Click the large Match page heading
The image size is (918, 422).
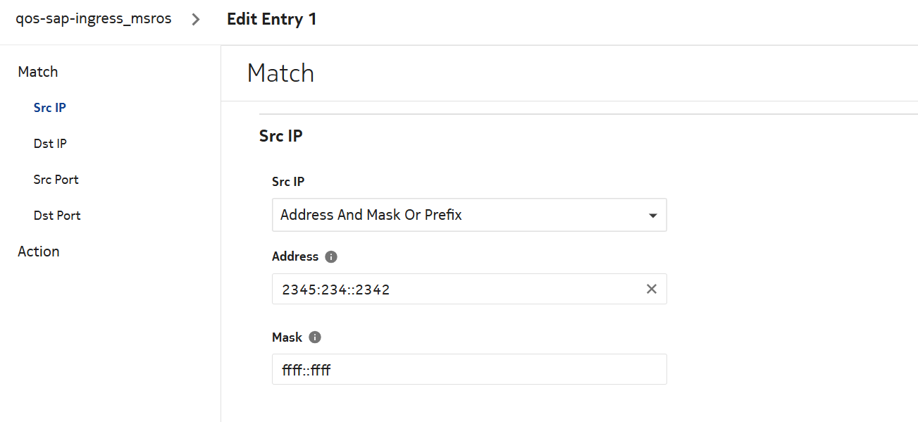point(280,73)
